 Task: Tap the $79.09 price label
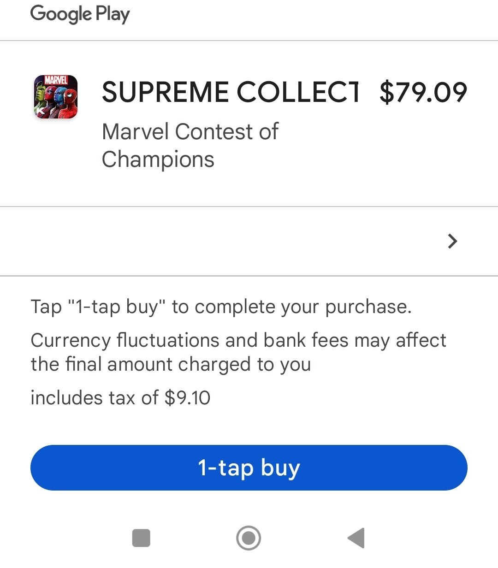click(423, 92)
